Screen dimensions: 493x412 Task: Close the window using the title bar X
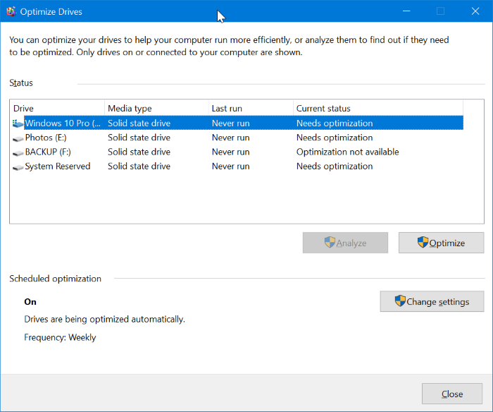(475, 11)
